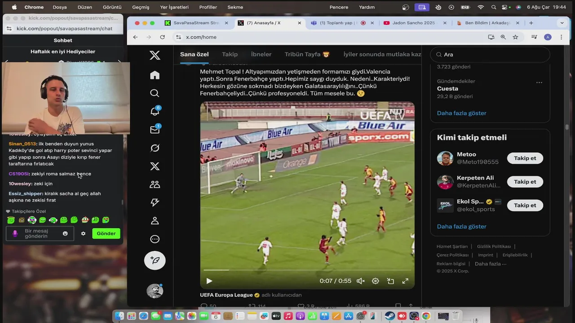Play the football video

[x=209, y=281]
